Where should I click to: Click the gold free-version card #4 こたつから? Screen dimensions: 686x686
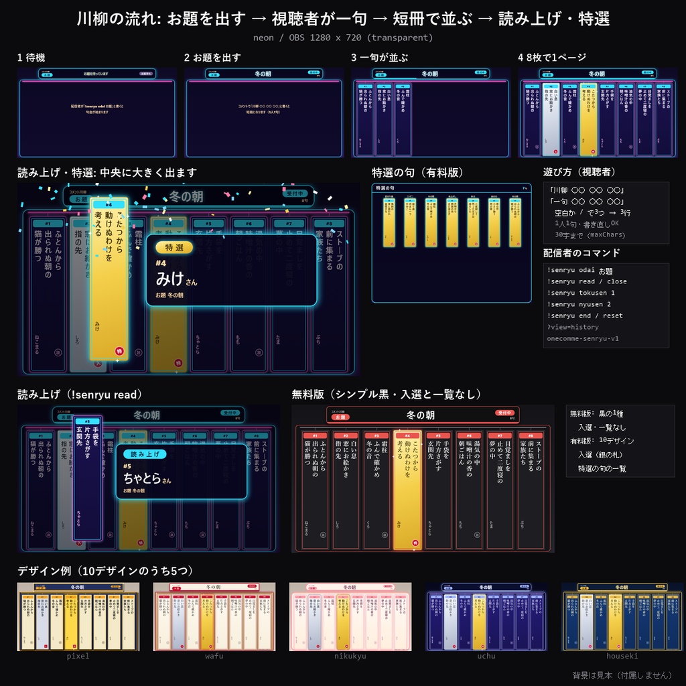tap(407, 490)
